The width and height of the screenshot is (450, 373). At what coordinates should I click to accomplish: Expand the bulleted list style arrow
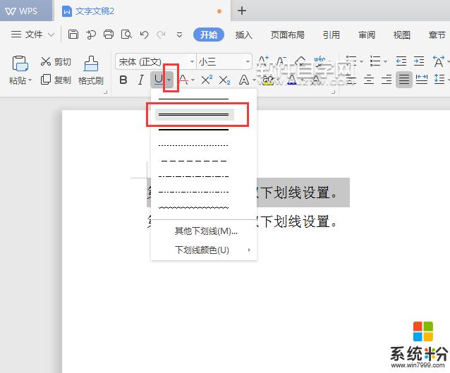(x=361, y=61)
